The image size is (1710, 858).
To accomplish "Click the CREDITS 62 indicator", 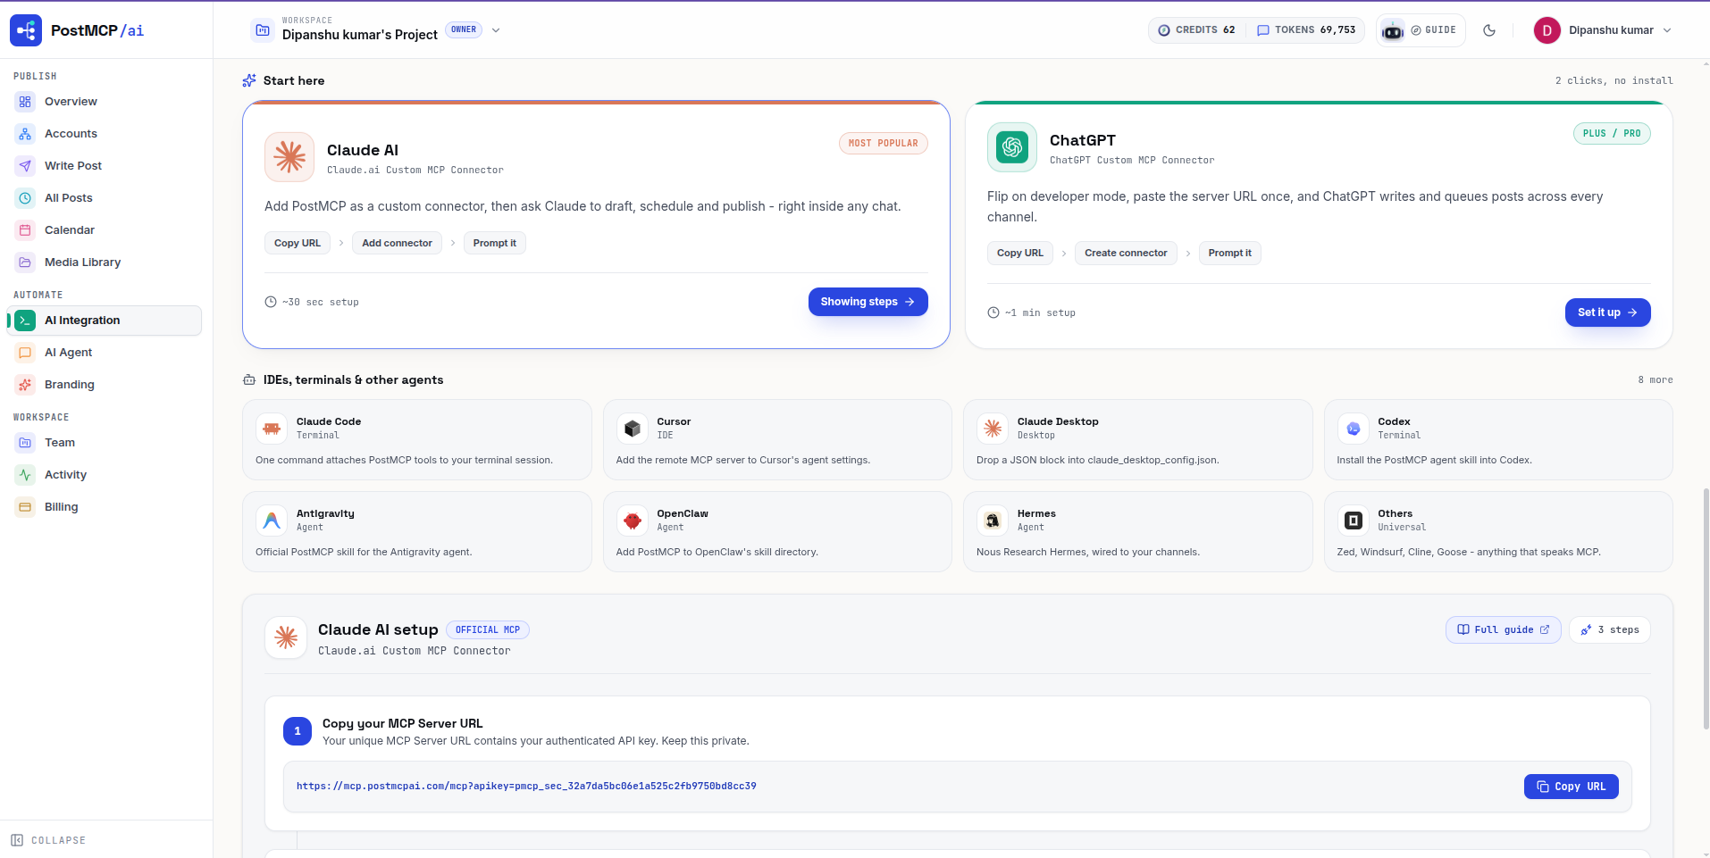I will coord(1196,30).
